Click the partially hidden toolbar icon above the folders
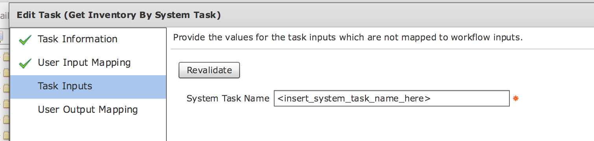 pos(2,37)
